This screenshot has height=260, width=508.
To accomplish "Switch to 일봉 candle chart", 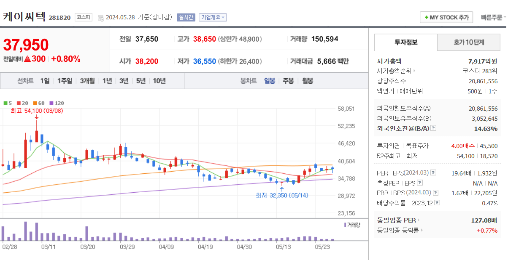I will pos(270,81).
